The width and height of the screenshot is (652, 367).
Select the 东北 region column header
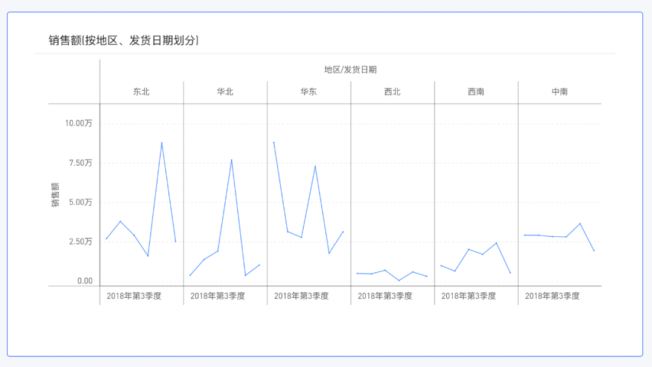click(141, 92)
